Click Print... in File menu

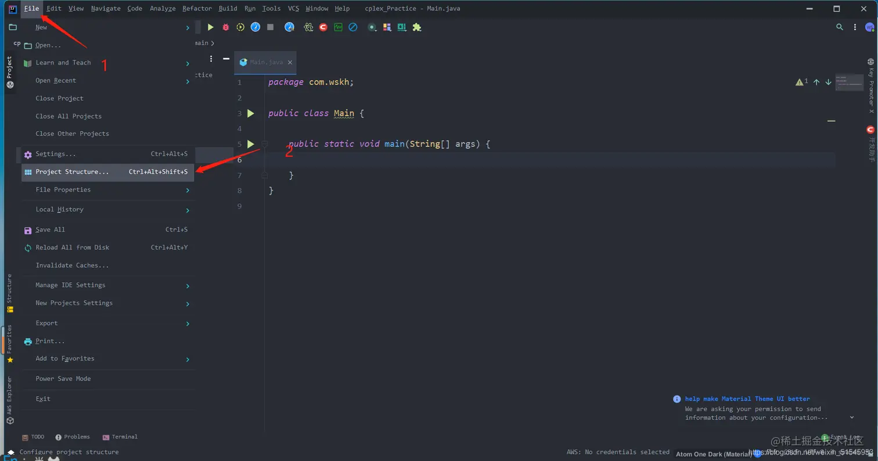(108, 341)
